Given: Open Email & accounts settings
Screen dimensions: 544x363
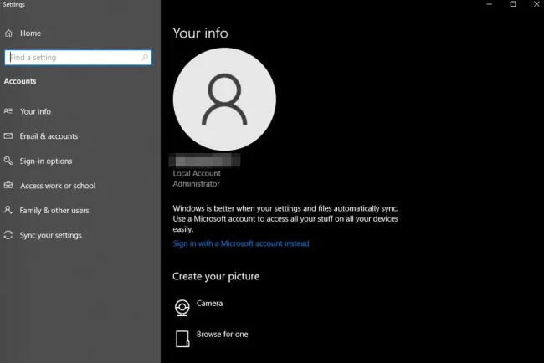Looking at the screenshot, I should click(49, 136).
